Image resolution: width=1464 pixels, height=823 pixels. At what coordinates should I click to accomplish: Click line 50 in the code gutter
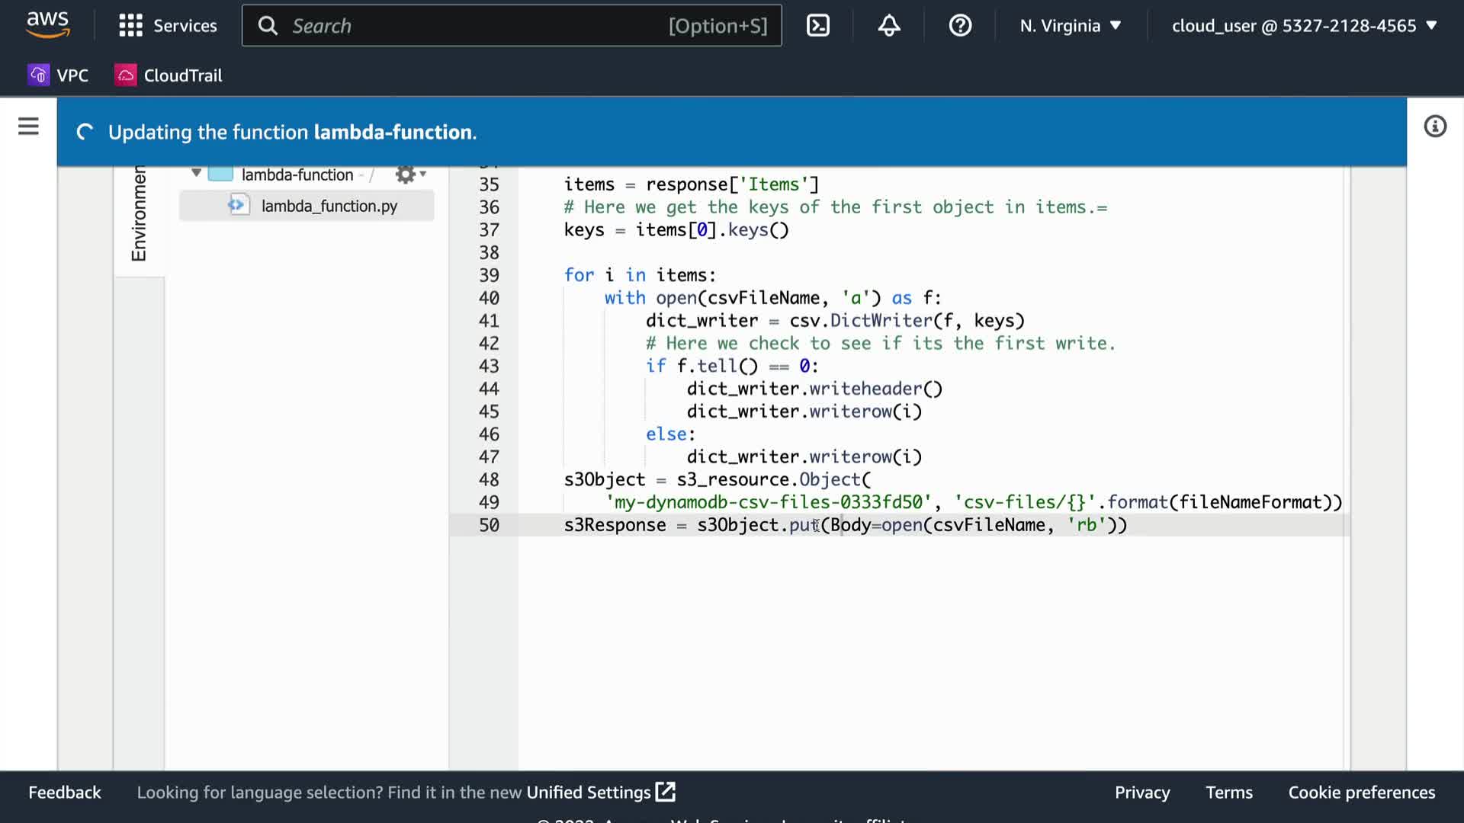488,525
